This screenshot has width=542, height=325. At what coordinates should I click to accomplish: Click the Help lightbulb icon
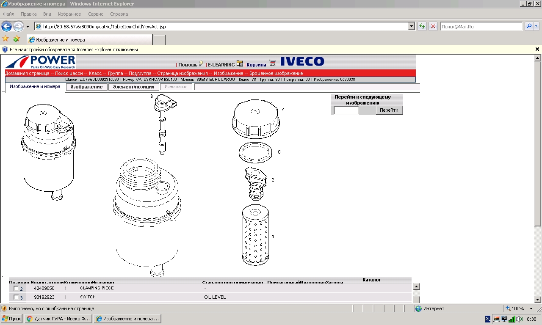click(201, 63)
